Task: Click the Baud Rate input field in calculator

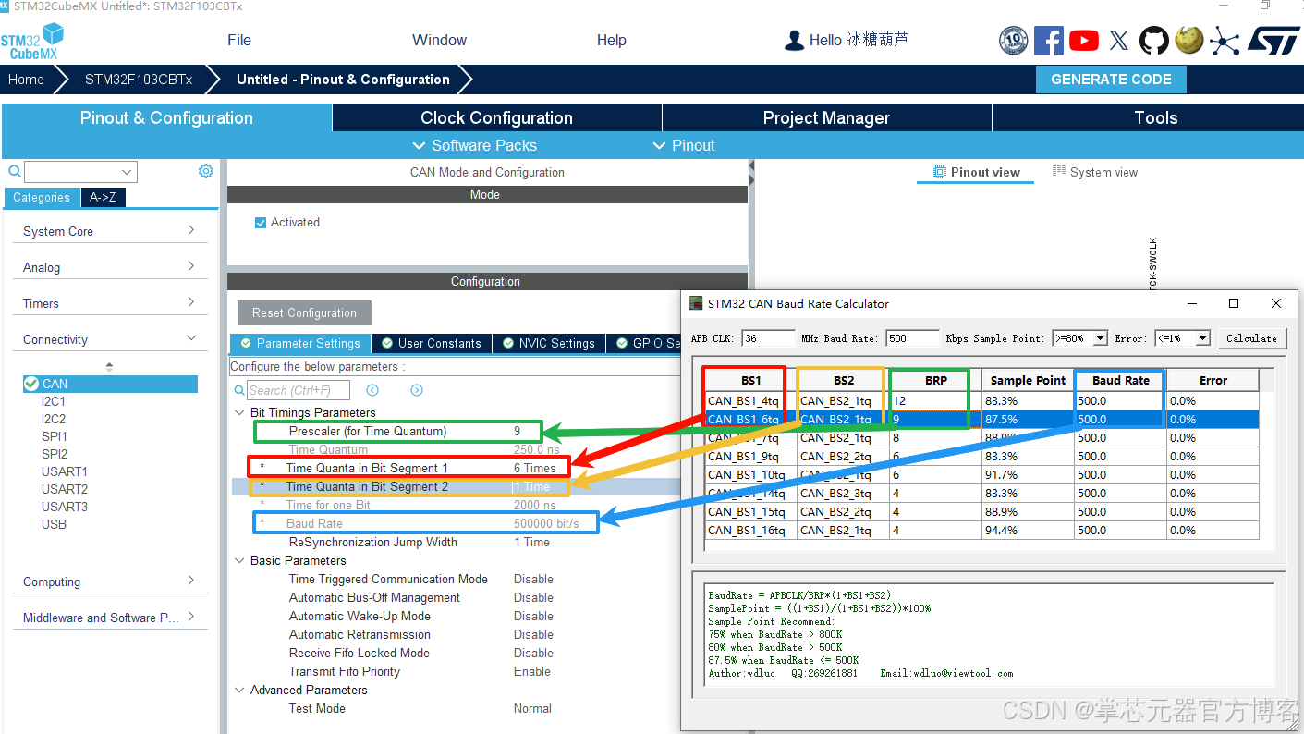Action: point(913,338)
